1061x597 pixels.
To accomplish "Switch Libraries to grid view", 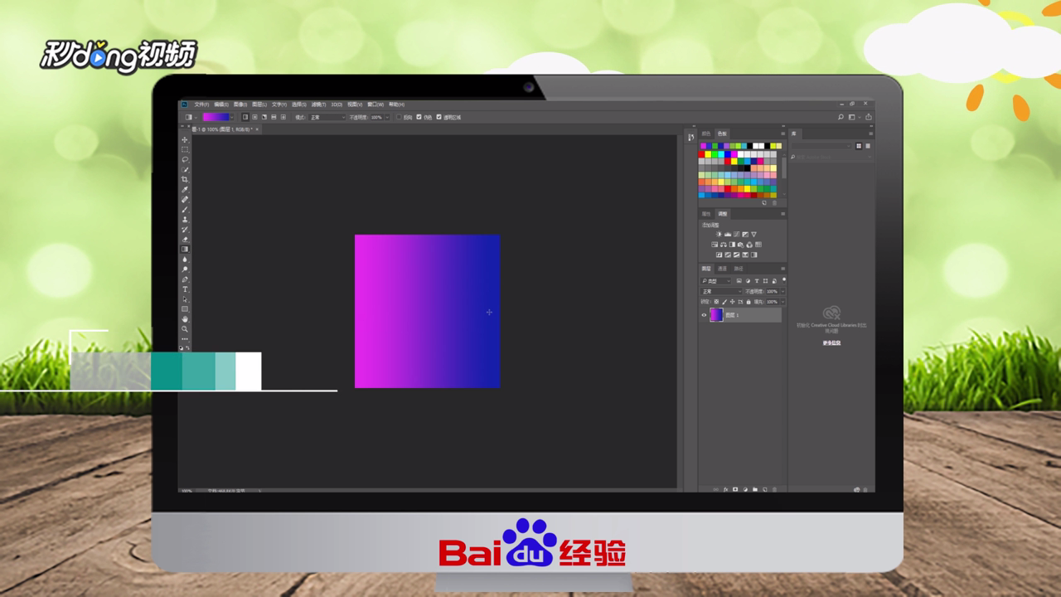I will point(859,146).
